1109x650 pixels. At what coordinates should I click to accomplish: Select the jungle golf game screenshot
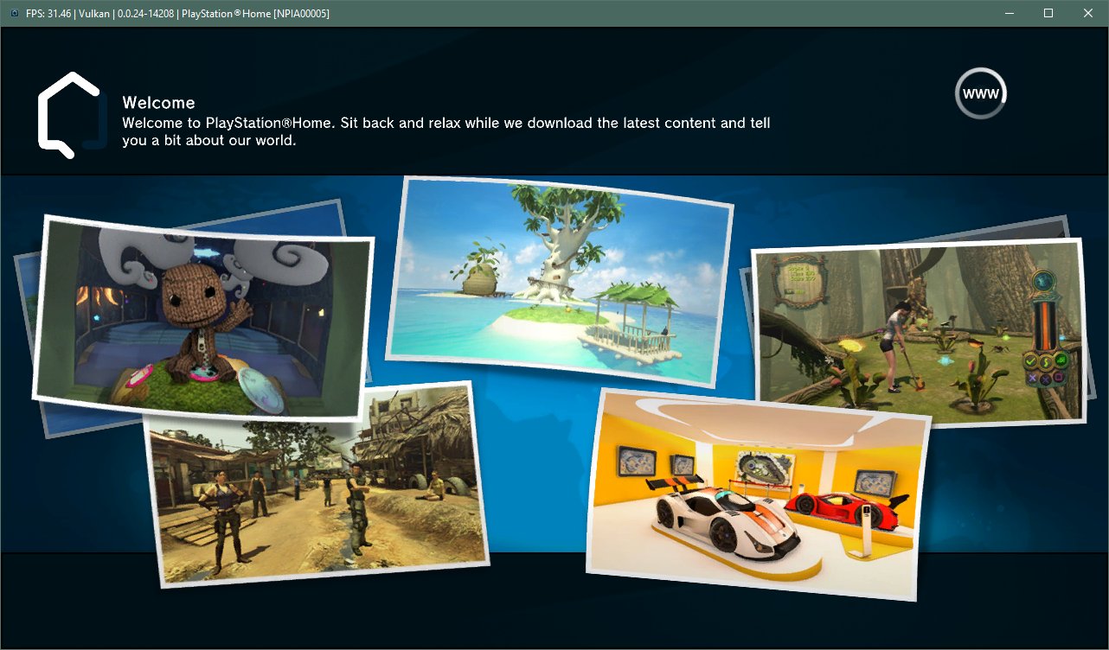point(921,333)
